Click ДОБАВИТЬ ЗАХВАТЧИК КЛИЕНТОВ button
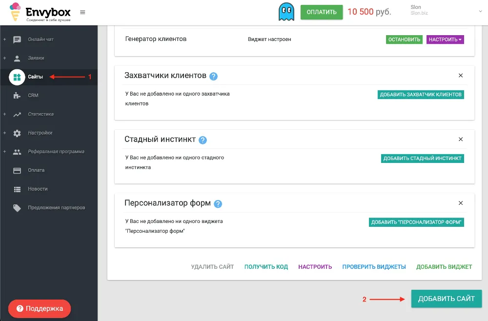This screenshot has width=488, height=321. tap(421, 95)
